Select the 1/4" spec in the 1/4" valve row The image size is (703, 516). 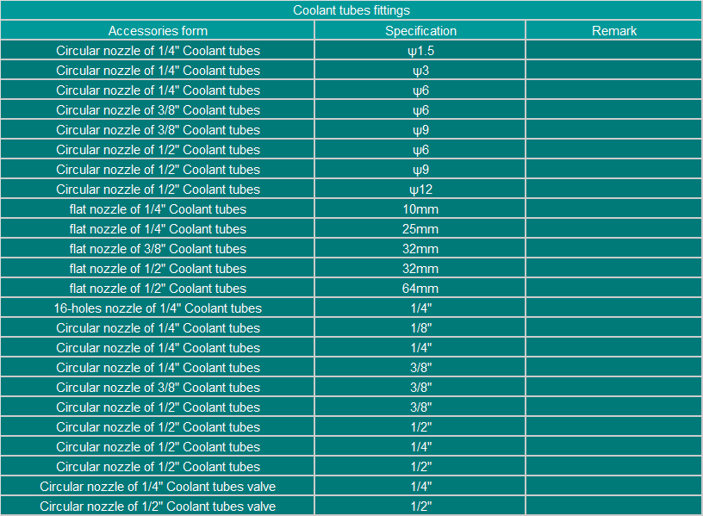point(420,487)
